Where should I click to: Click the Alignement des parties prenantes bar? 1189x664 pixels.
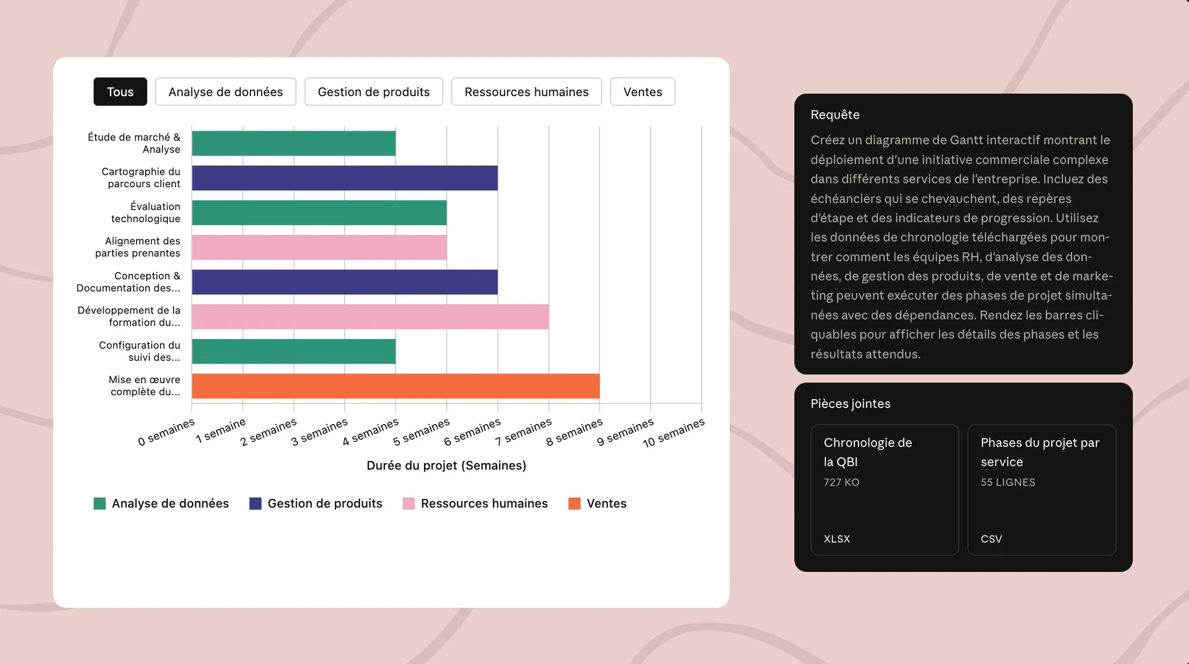click(x=319, y=247)
